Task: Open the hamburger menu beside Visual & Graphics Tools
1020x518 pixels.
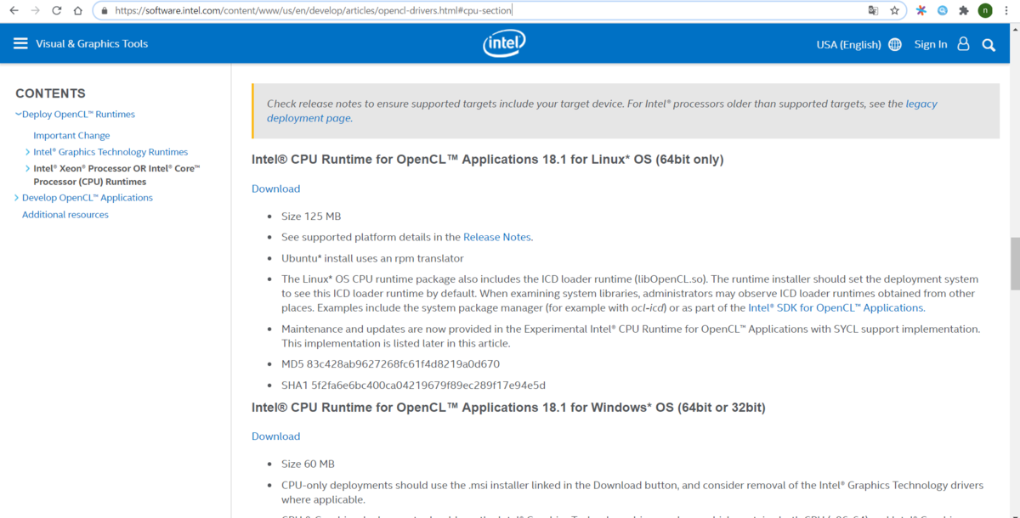Action: pyautogui.click(x=20, y=43)
